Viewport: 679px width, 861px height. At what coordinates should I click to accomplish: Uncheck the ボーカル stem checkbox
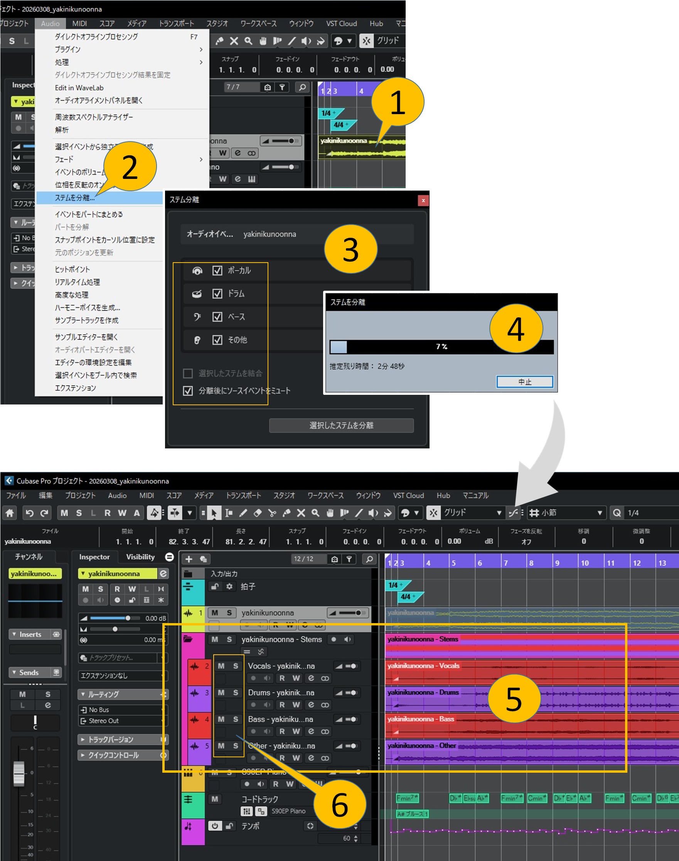pos(217,270)
